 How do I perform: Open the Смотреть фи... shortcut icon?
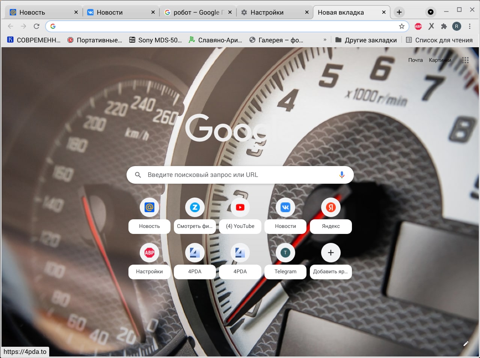[195, 207]
